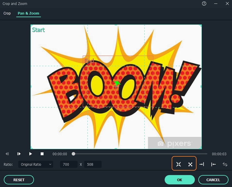Click the CANCEL button
The image size is (232, 187).
coord(213,180)
